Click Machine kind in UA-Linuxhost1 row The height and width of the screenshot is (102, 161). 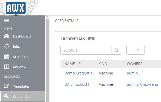(x=106, y=84)
